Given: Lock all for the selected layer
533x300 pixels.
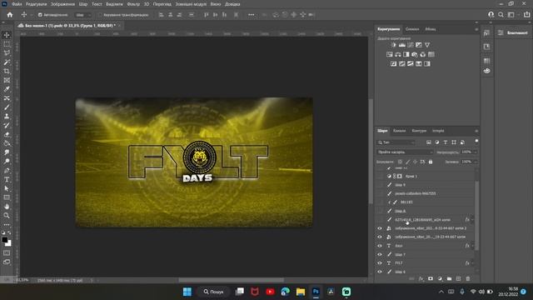Looking at the screenshot, I should point(431,162).
